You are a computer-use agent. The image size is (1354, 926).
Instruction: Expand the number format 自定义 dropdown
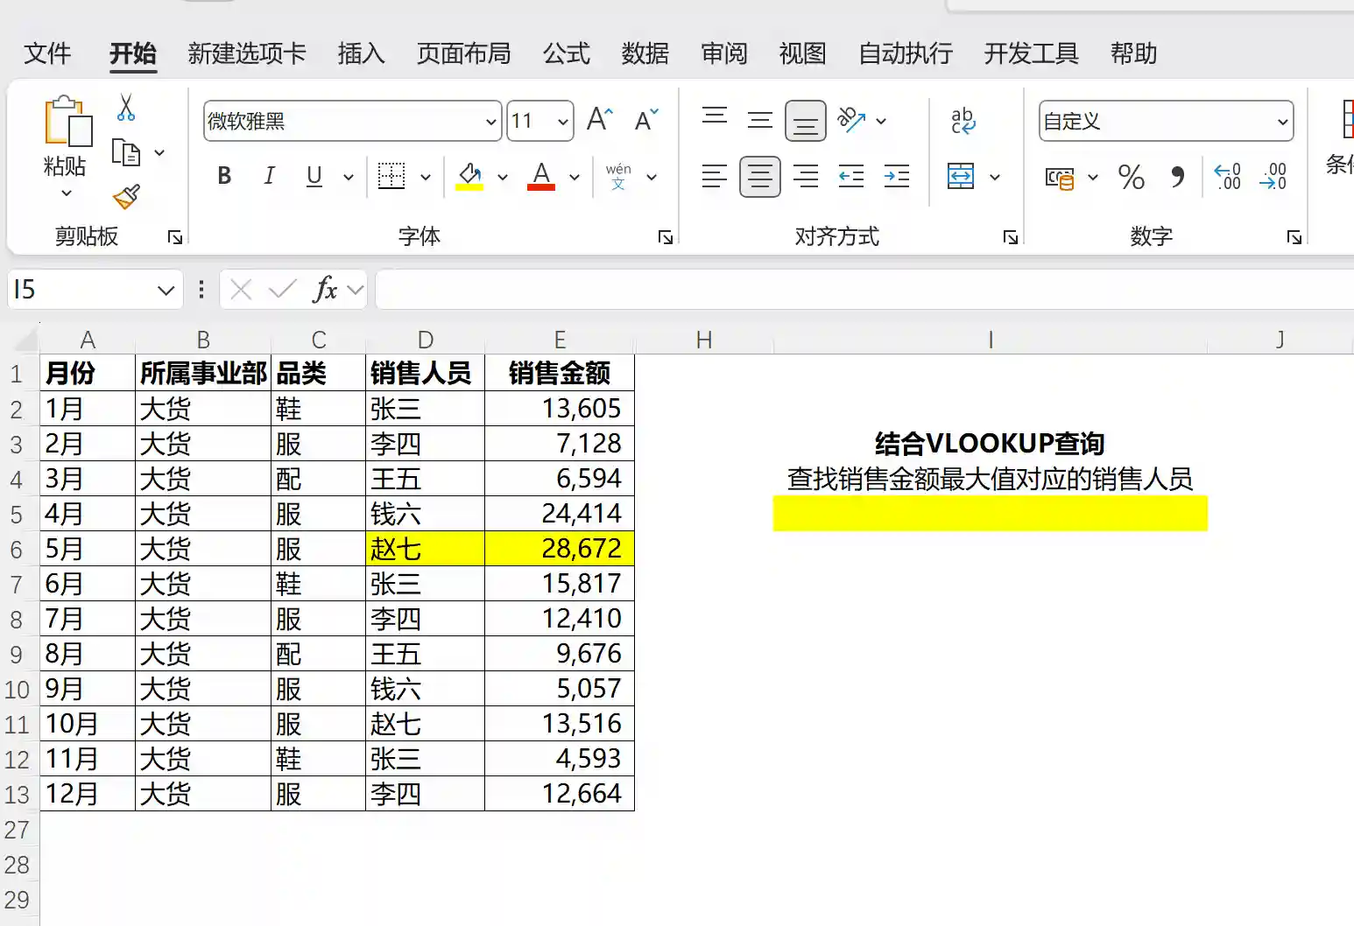tap(1282, 122)
